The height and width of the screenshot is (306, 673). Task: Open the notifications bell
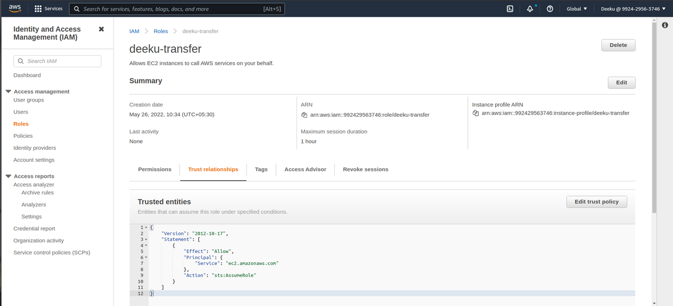click(530, 9)
